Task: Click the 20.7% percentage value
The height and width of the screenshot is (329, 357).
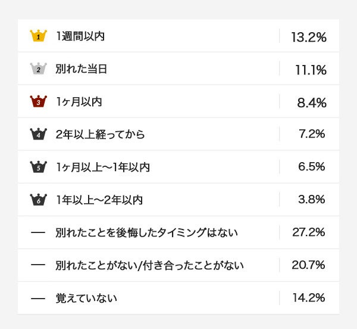Action: pyautogui.click(x=308, y=265)
